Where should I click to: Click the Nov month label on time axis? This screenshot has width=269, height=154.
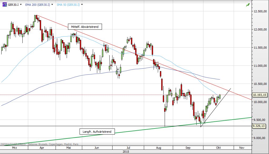coord(242,148)
